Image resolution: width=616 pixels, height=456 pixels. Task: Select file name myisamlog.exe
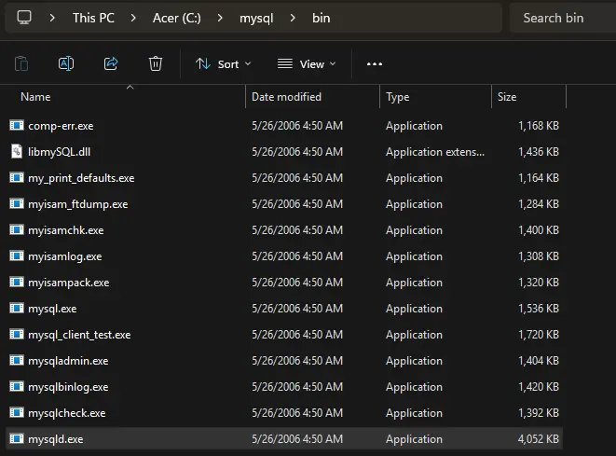(x=65, y=256)
